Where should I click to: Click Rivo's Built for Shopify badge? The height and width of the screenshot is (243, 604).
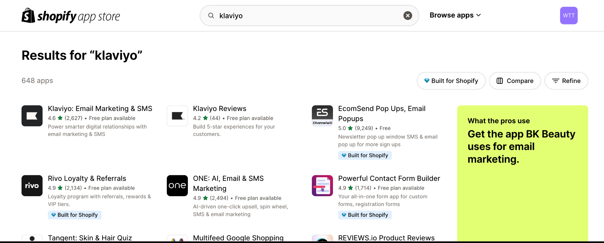[x=75, y=215]
